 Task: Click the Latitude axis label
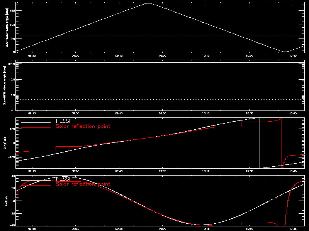click(x=7, y=201)
